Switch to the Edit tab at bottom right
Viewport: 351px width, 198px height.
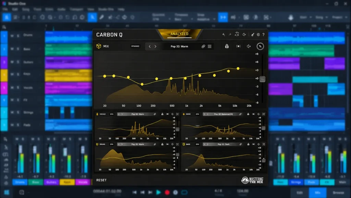300,193
